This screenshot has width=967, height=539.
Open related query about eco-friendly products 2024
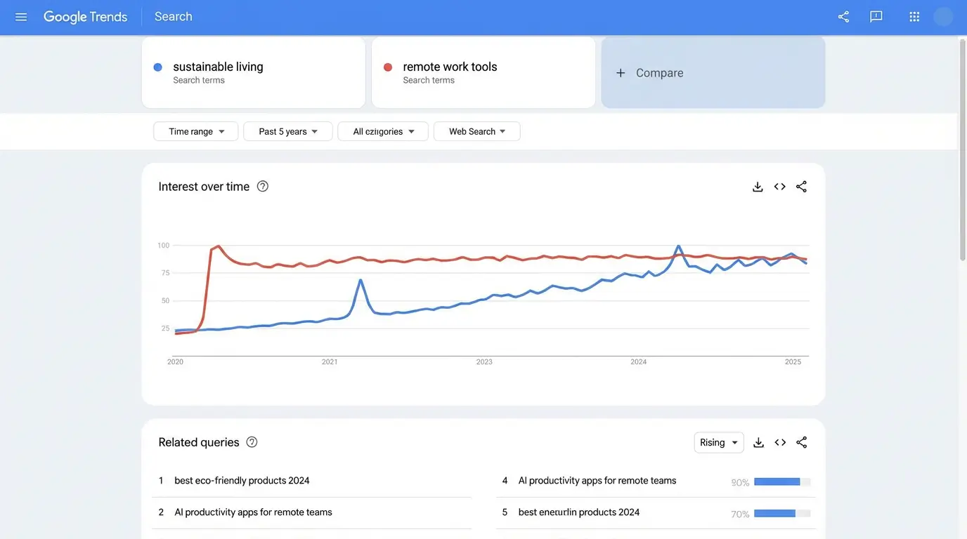pos(242,479)
